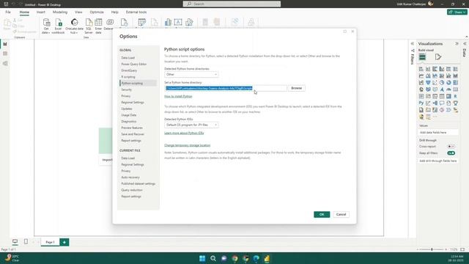Viewport: 469px width, 264px height.
Task: Open Learn more about Python IDEs link
Action: point(184,133)
